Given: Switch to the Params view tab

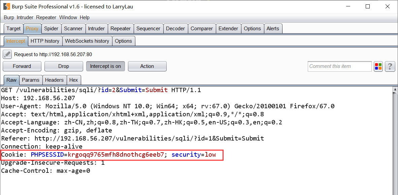Looking at the screenshot, I should tap(31, 80).
